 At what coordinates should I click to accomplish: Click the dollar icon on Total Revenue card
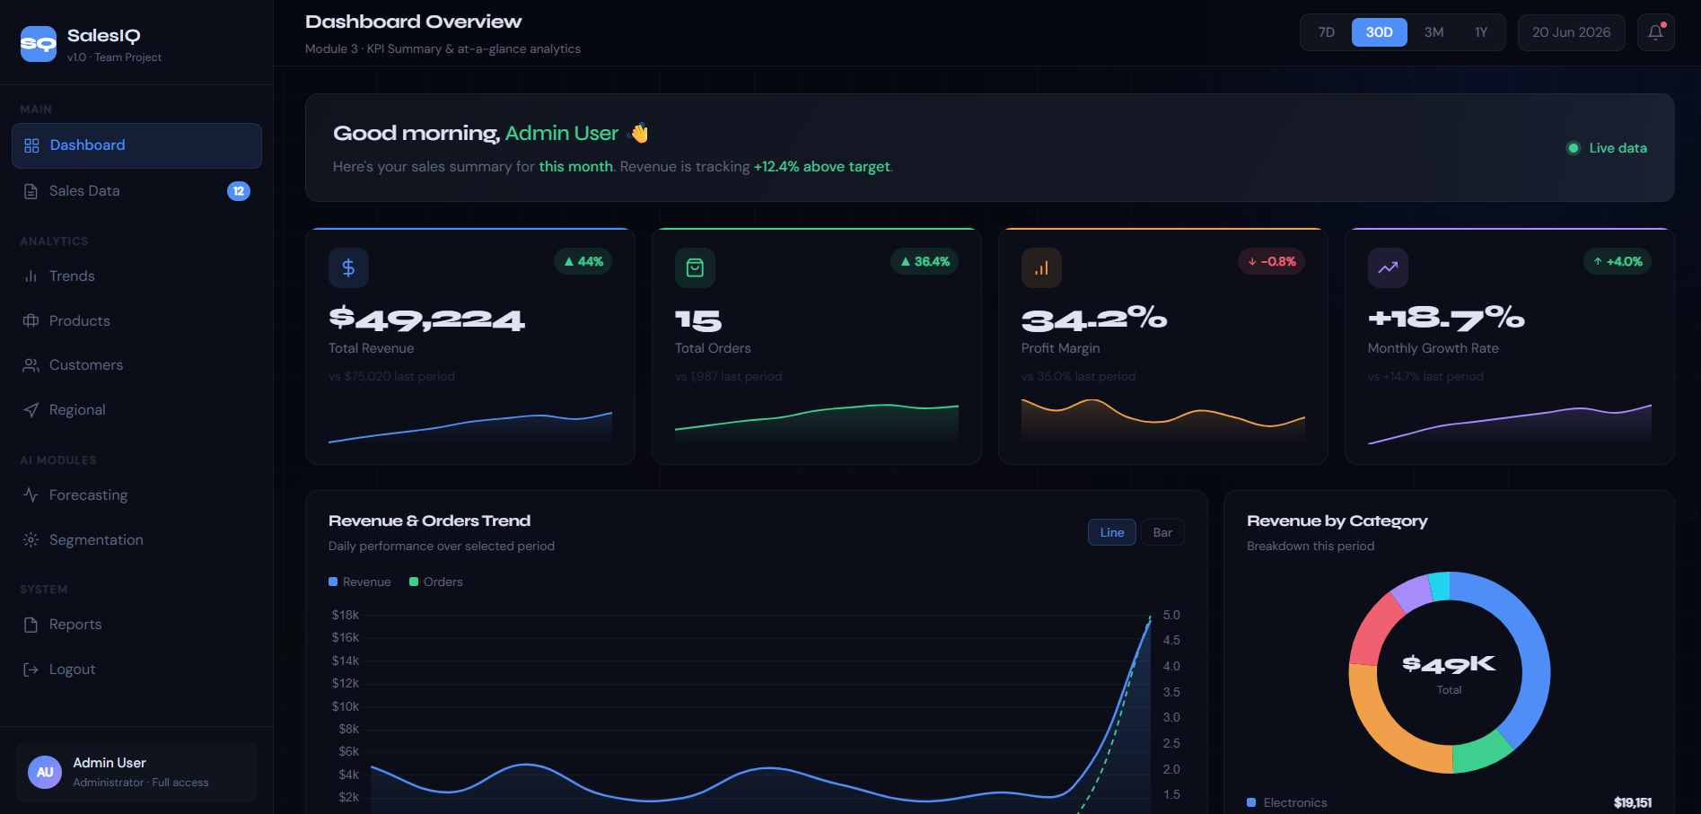348,267
